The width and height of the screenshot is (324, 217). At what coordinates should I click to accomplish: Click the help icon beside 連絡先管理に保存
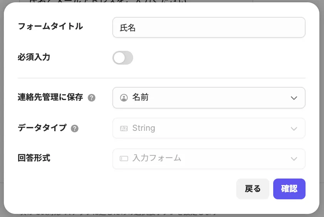click(x=92, y=98)
